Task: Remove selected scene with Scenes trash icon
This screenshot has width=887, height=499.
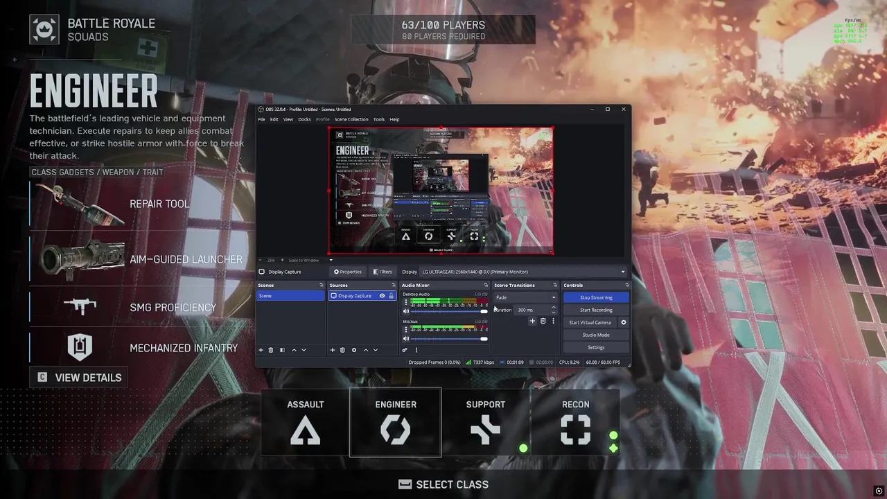Action: (x=271, y=350)
